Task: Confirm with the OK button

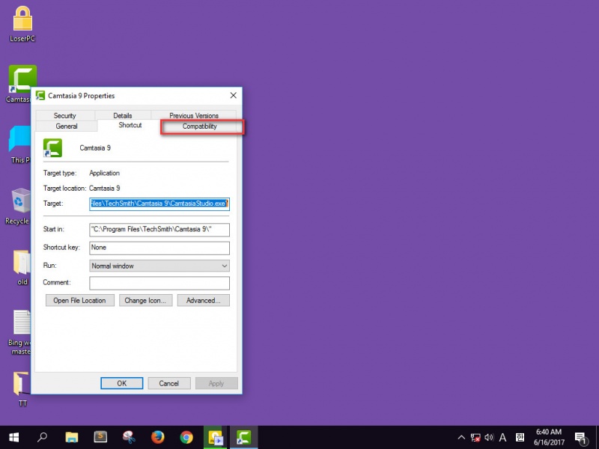Action: tap(122, 383)
